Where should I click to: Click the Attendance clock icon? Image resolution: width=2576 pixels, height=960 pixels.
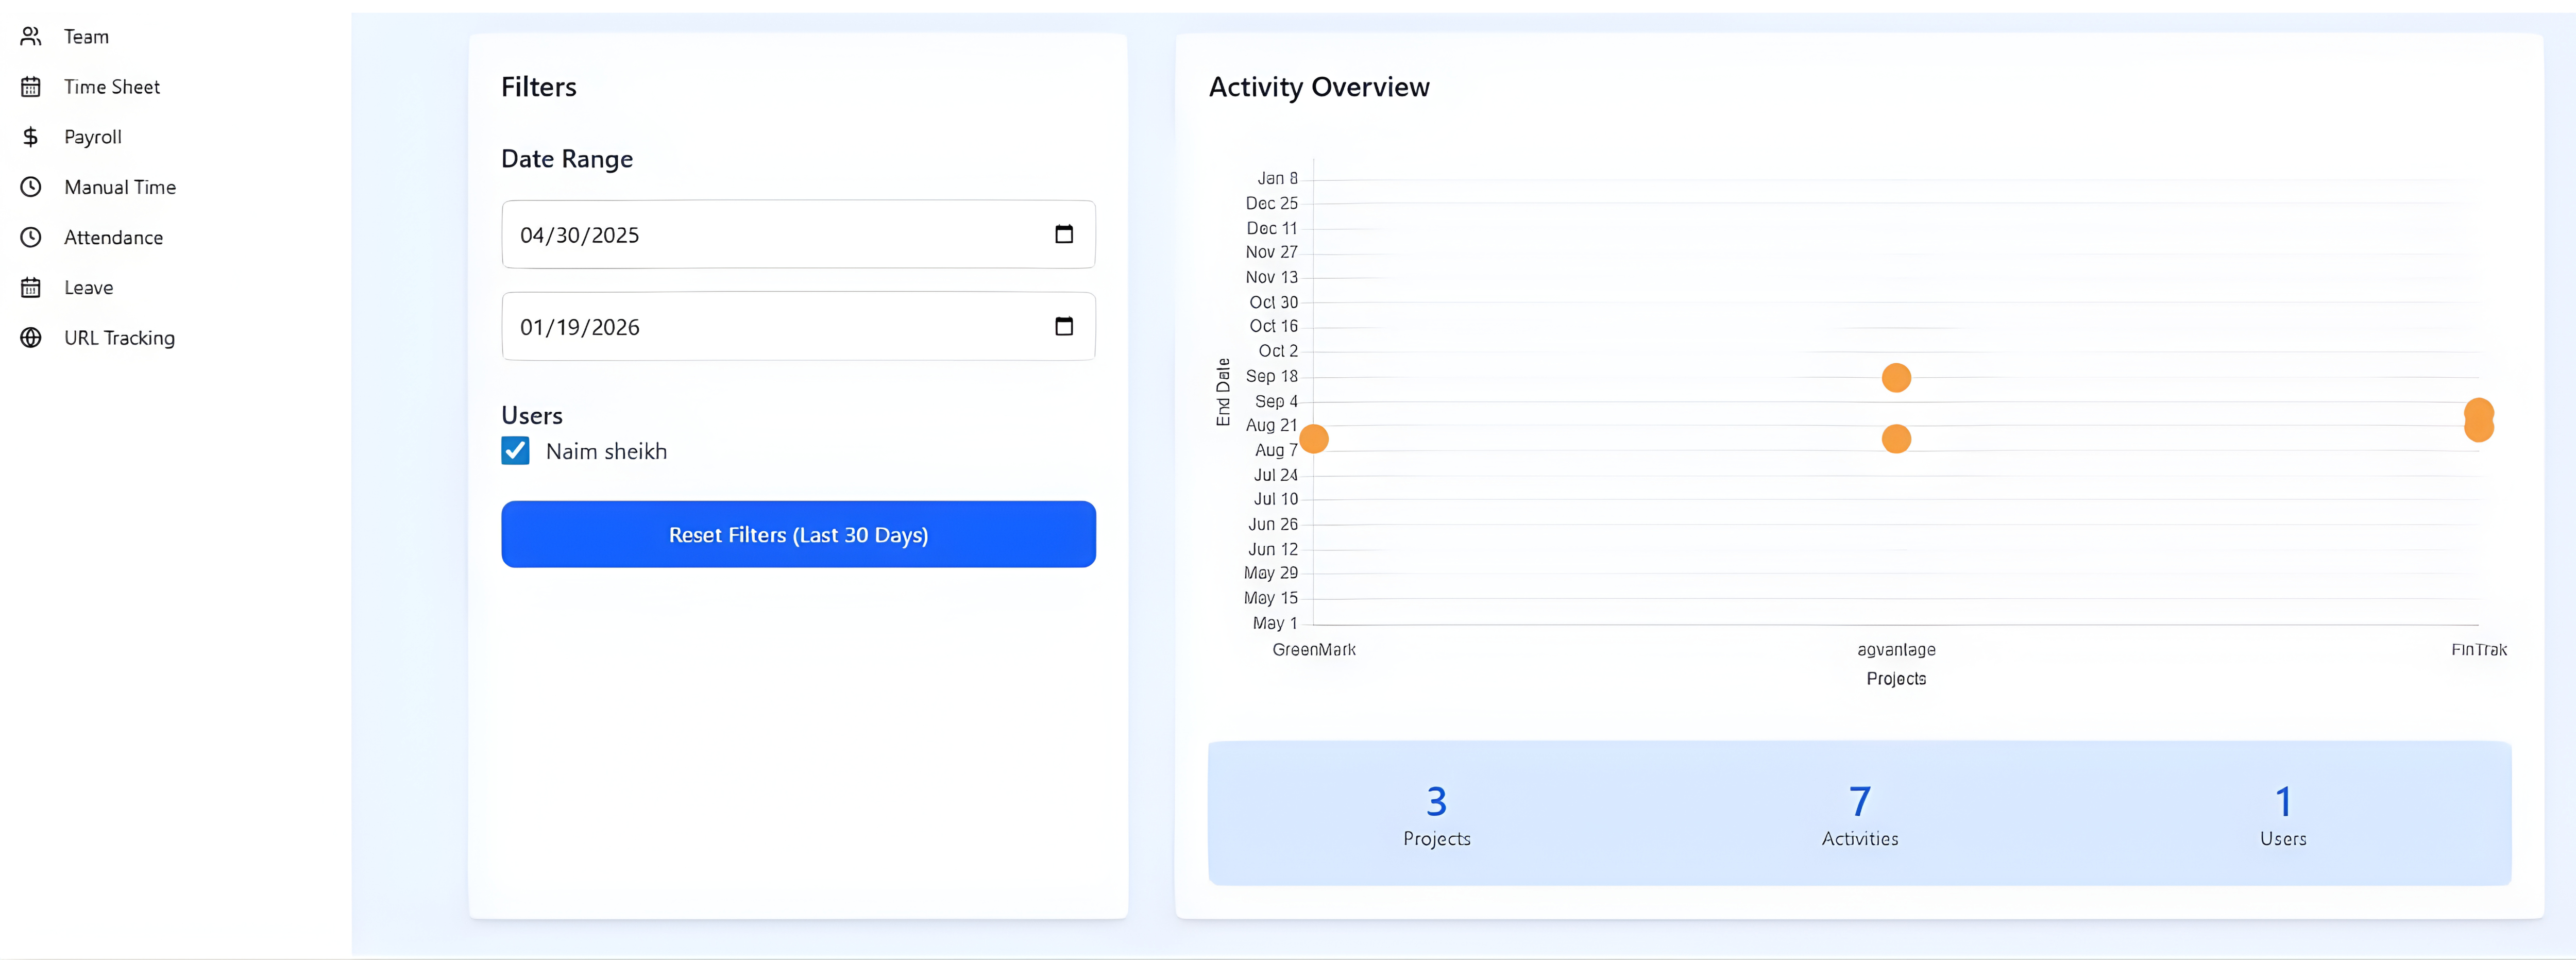point(30,237)
